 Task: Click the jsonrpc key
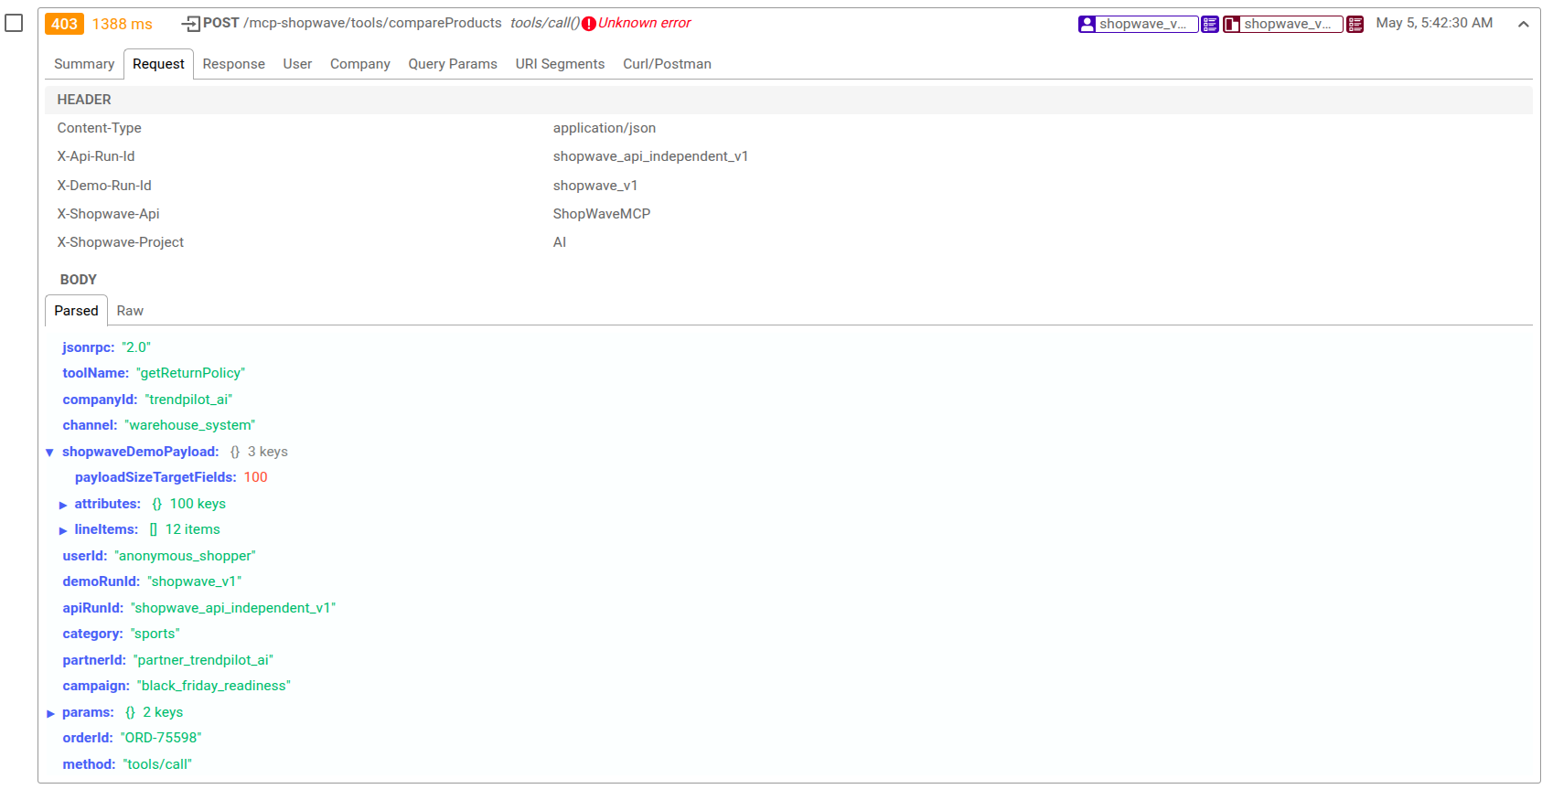click(x=89, y=347)
